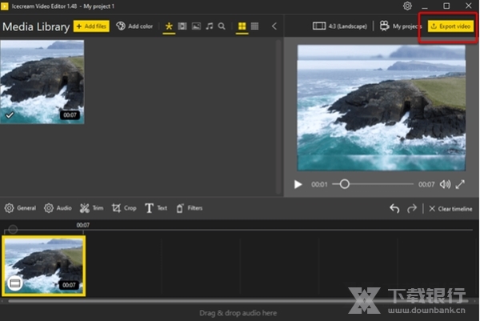Image resolution: width=480 pixels, height=321 pixels.
Task: Filter media library by audio files
Action: (x=210, y=26)
